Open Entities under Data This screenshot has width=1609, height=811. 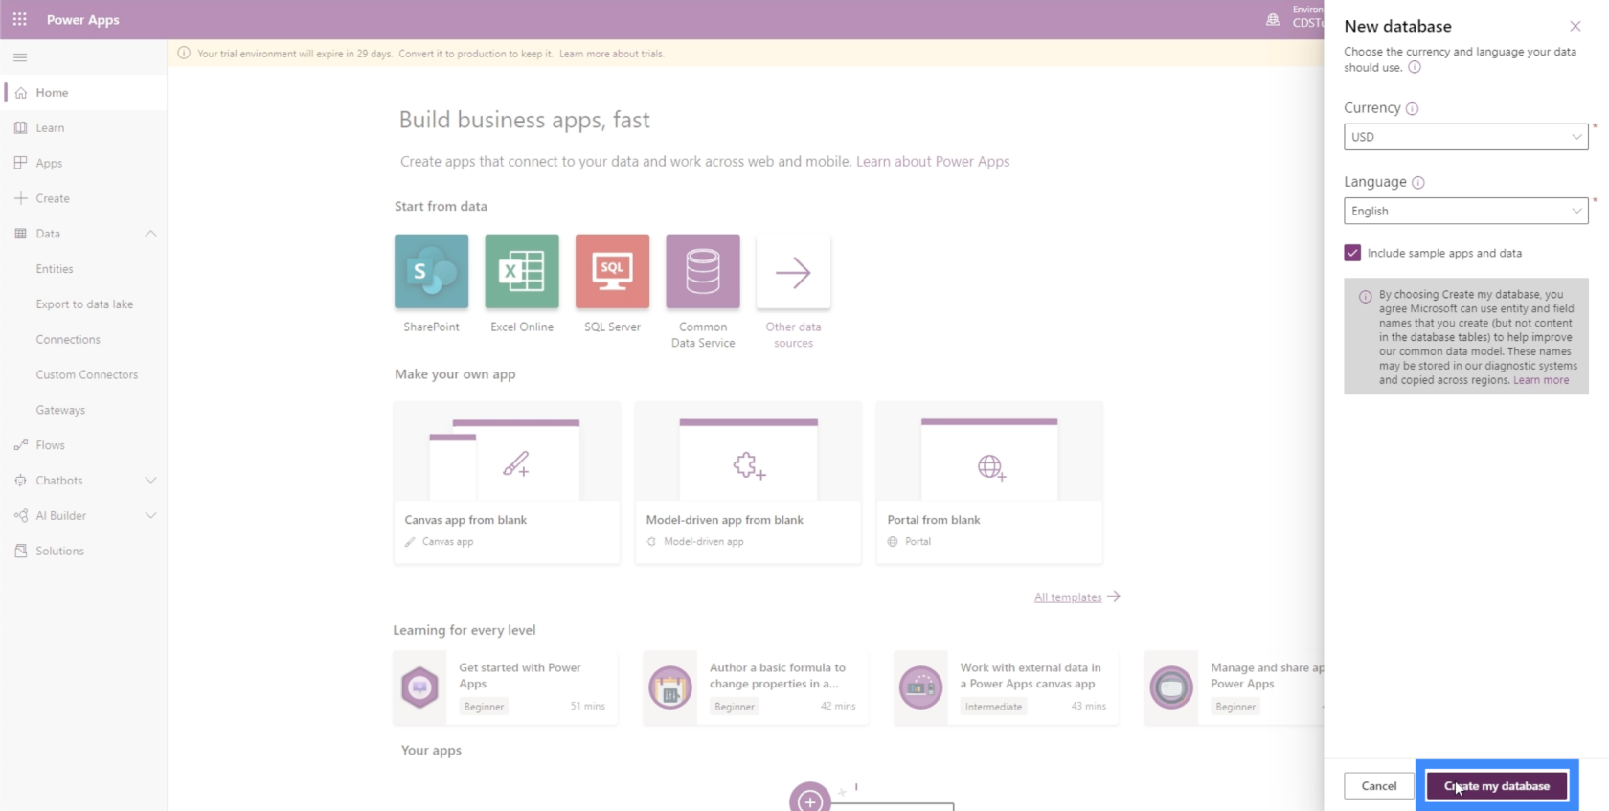[55, 269]
